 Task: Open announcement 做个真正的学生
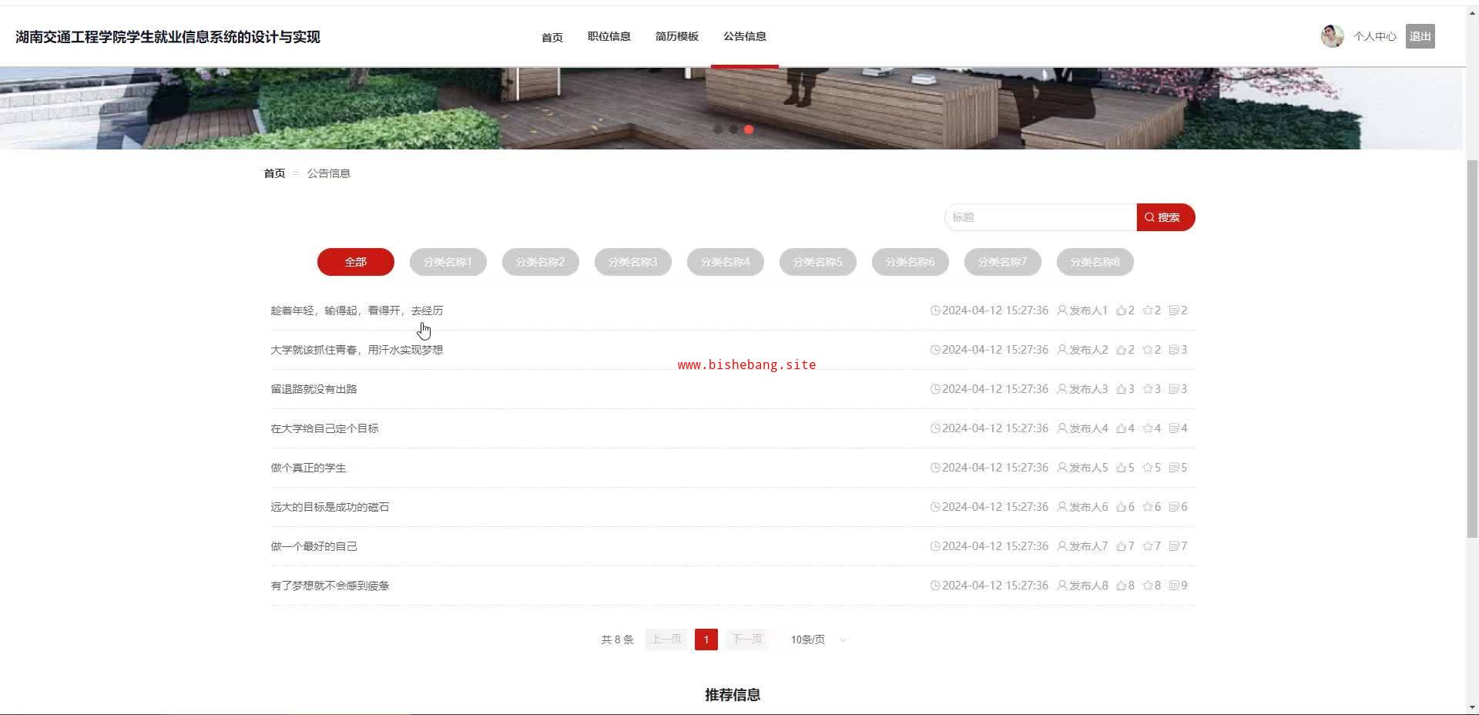click(x=308, y=468)
